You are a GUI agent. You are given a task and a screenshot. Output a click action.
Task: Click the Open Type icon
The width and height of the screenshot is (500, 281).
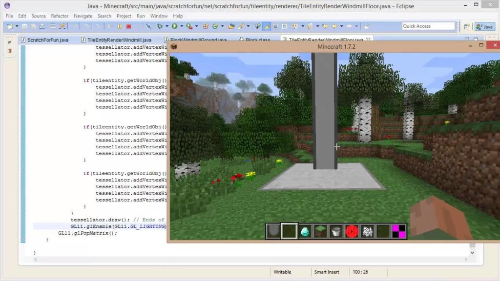coord(231,26)
